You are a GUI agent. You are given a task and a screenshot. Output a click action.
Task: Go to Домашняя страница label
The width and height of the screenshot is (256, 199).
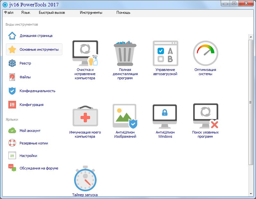pos(36,36)
